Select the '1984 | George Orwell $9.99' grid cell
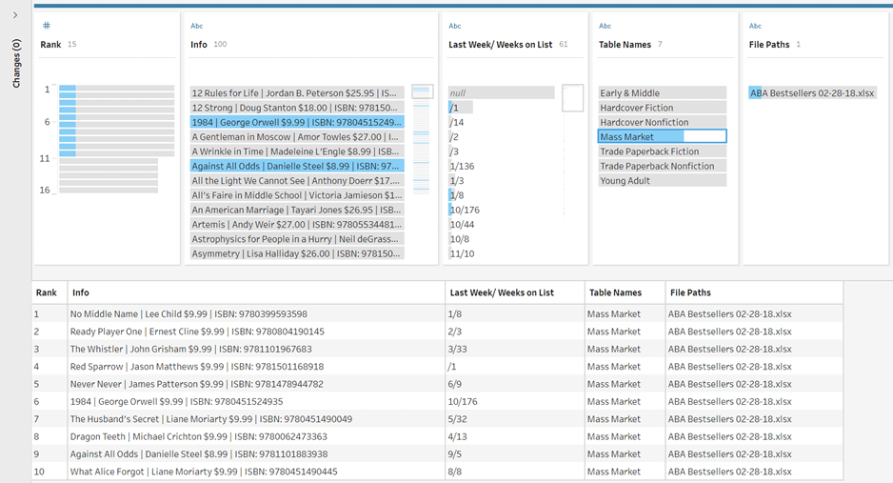 pyautogui.click(x=256, y=402)
